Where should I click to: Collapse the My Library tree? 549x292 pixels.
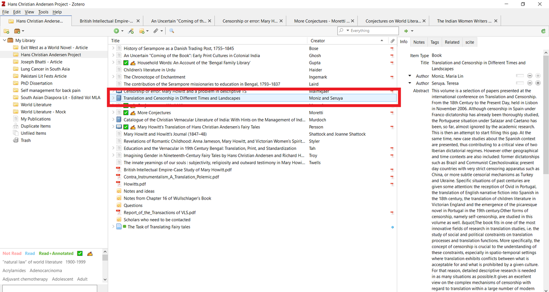(4, 41)
